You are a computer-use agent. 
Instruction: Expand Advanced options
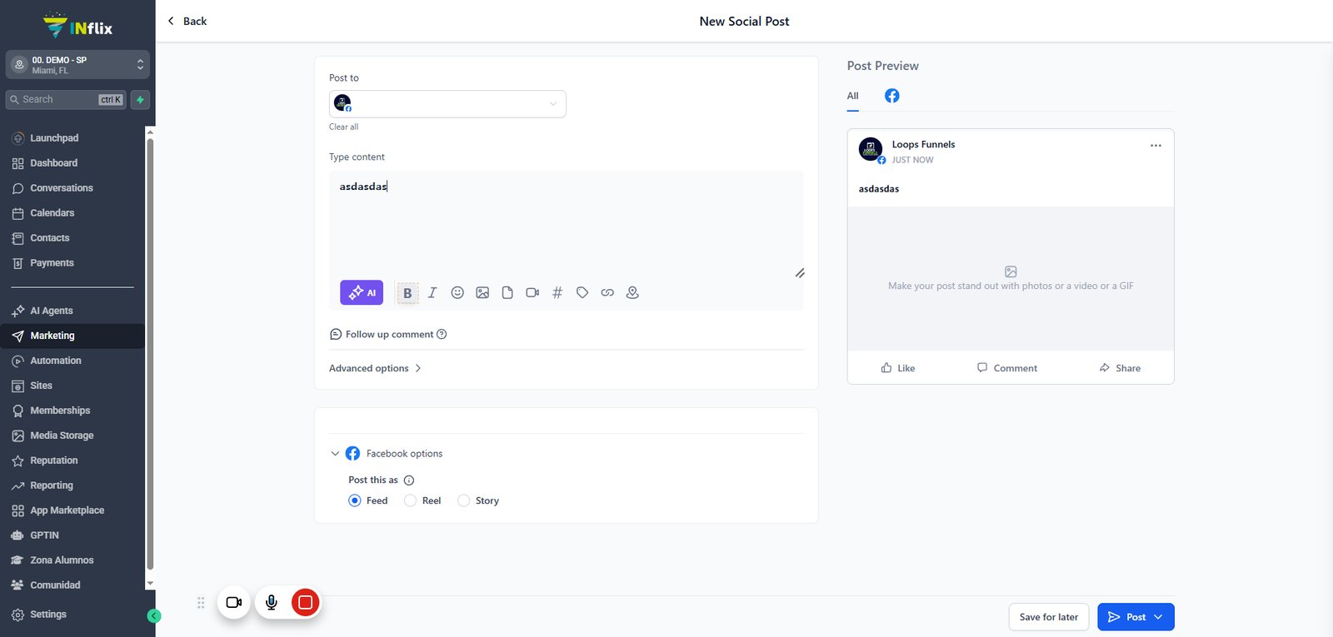(x=375, y=368)
